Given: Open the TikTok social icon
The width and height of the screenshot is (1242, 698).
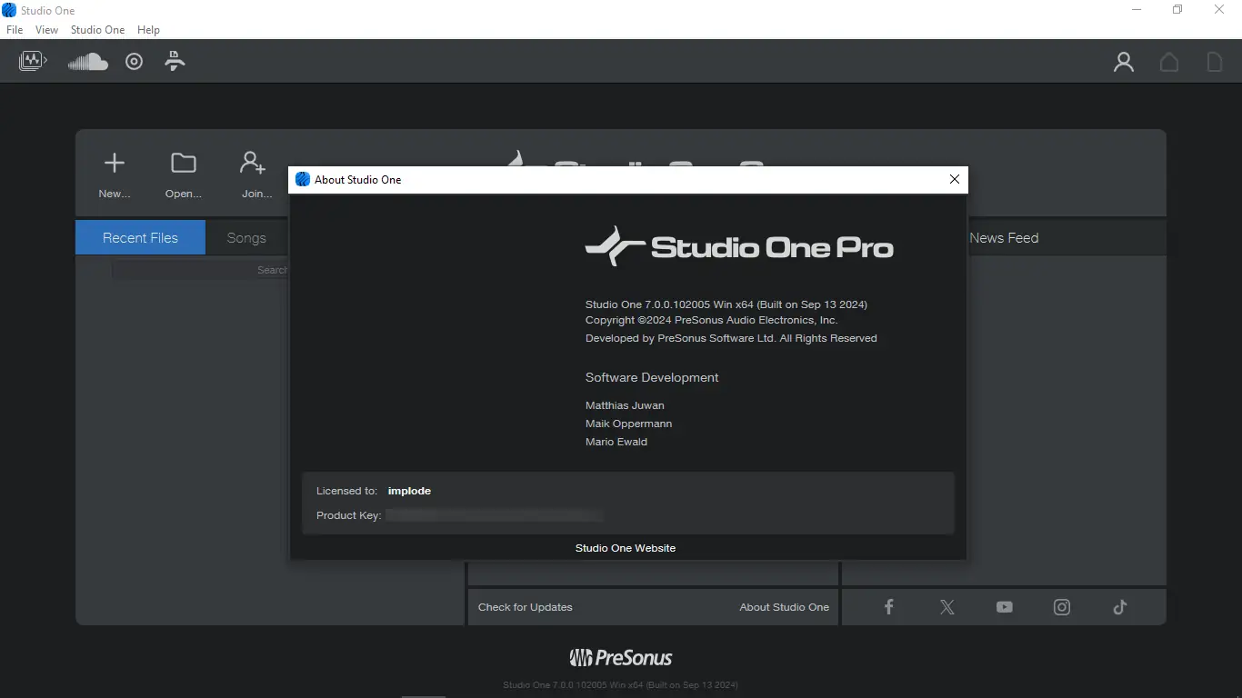Looking at the screenshot, I should [x=1120, y=607].
